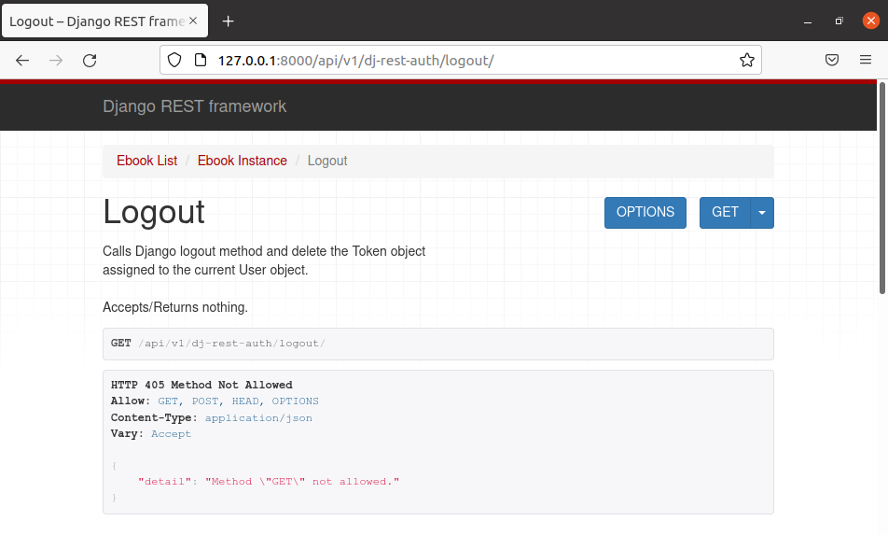Open the Ebook Instance breadcrumb
The image size is (888, 535).
242,161
